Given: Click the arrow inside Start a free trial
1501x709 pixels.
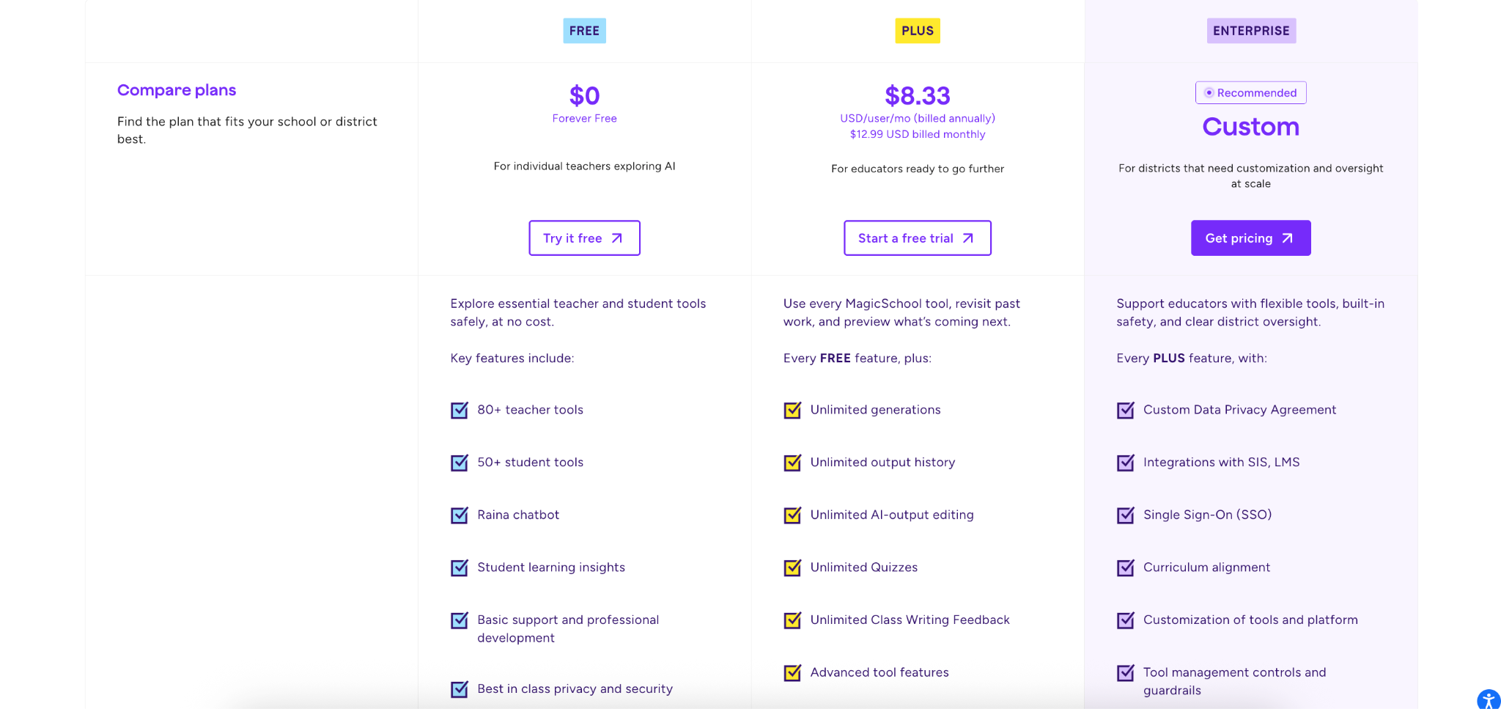Looking at the screenshot, I should pyautogui.click(x=967, y=238).
